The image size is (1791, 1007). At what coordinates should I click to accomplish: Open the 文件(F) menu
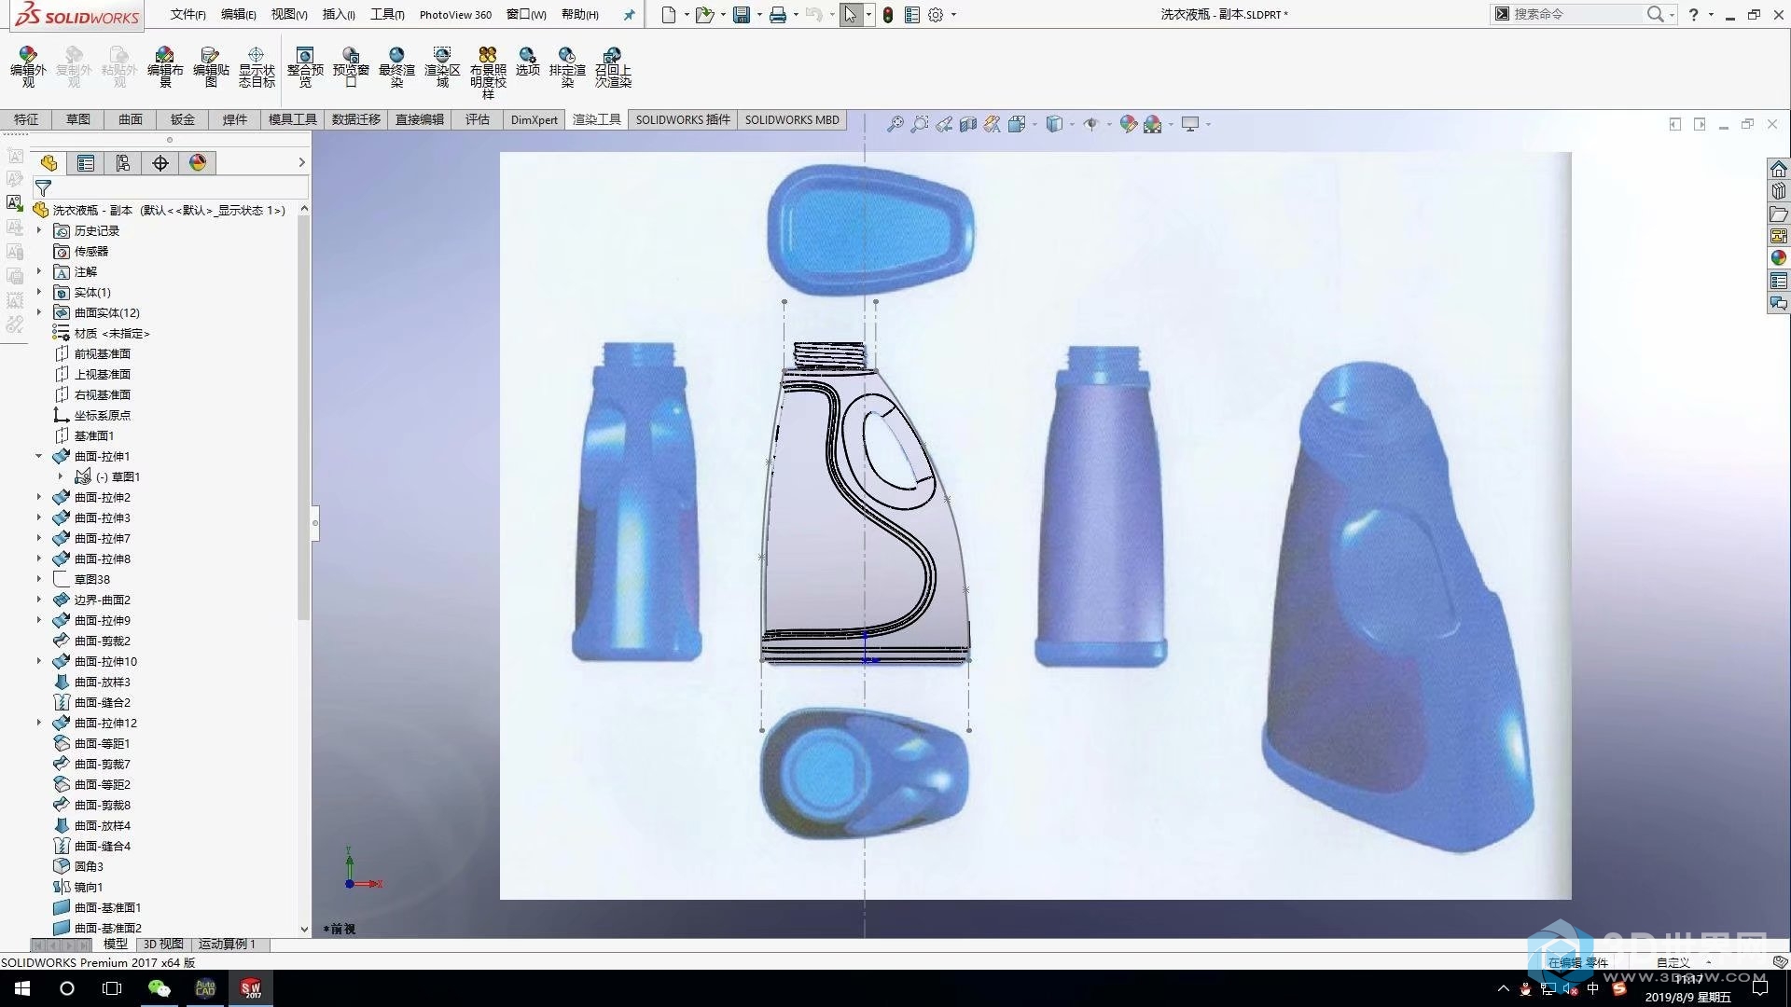[187, 15]
